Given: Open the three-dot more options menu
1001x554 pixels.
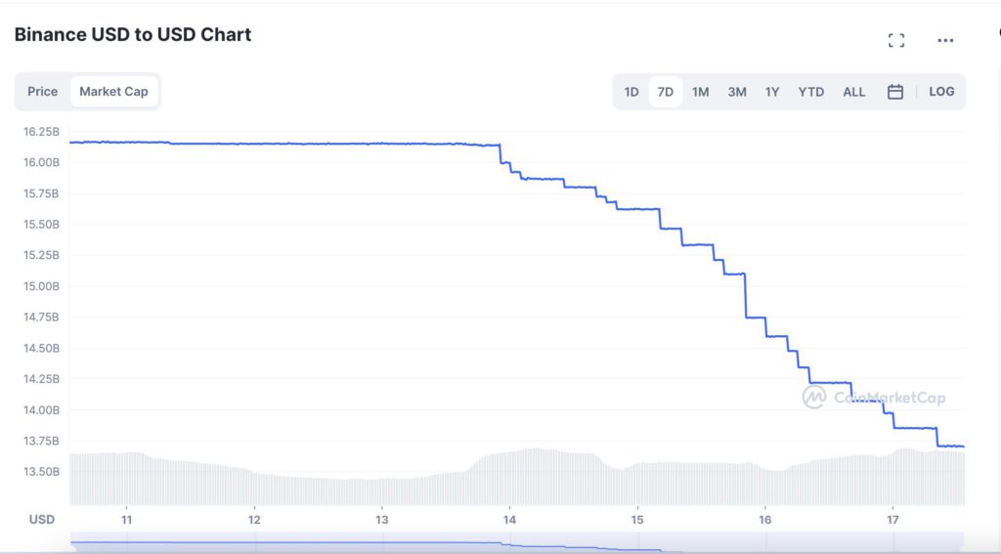Looking at the screenshot, I should point(945,41).
